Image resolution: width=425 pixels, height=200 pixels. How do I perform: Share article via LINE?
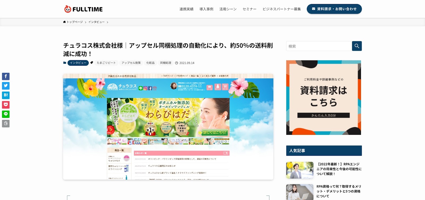coord(6,114)
